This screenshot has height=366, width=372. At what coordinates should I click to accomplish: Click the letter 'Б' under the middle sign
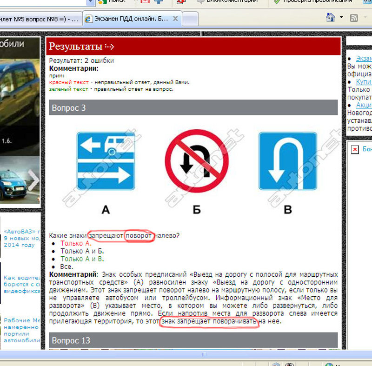[197, 210]
